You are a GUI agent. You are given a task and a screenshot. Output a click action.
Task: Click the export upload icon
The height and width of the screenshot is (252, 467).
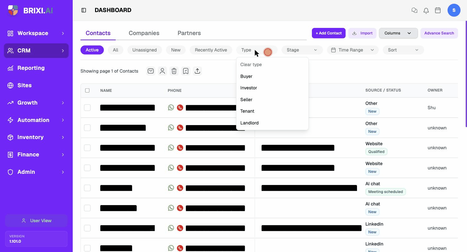pyautogui.click(x=197, y=71)
